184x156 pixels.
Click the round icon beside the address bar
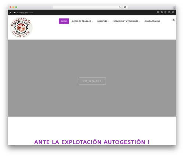125,7
